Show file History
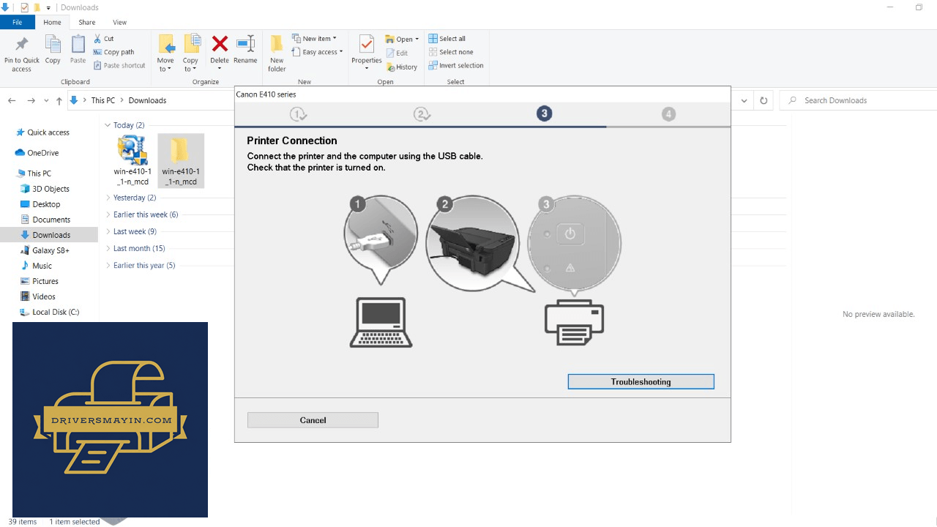 point(402,67)
